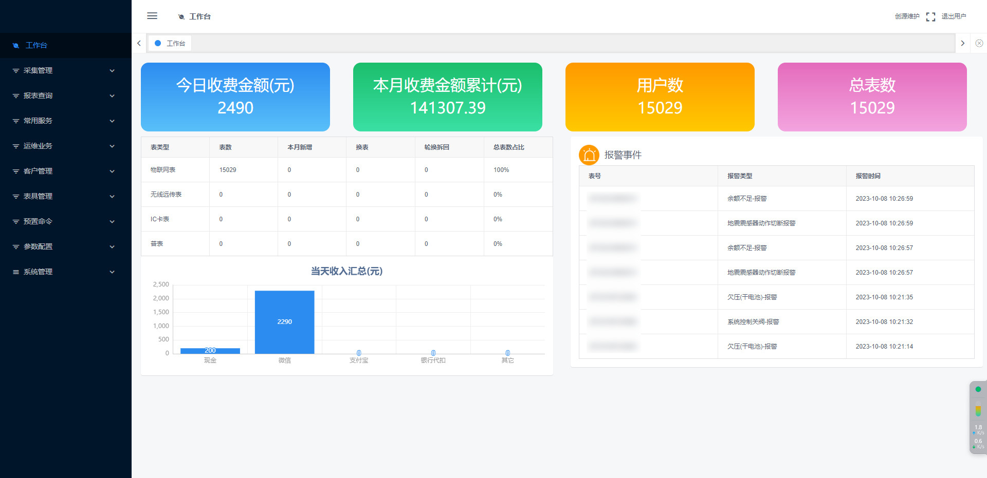
Task: Expand the 报表查询 chevron
Action: [x=112, y=96]
